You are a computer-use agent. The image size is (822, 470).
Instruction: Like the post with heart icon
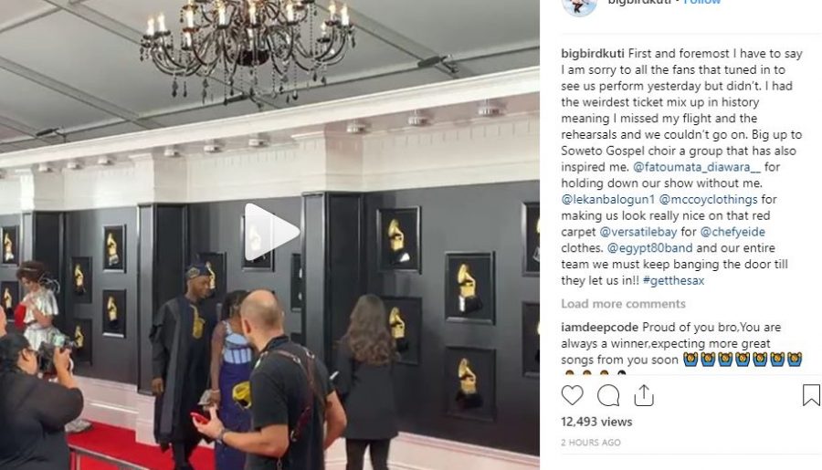[x=572, y=395]
